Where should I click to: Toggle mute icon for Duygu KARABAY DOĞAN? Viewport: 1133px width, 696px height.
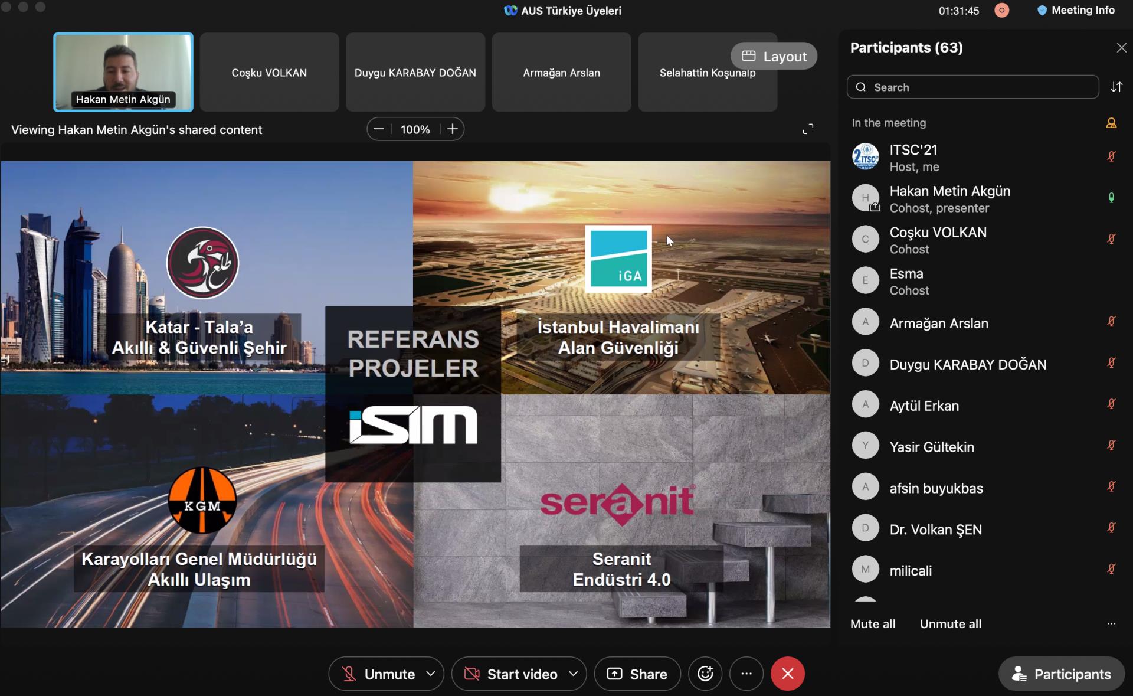tap(1111, 363)
